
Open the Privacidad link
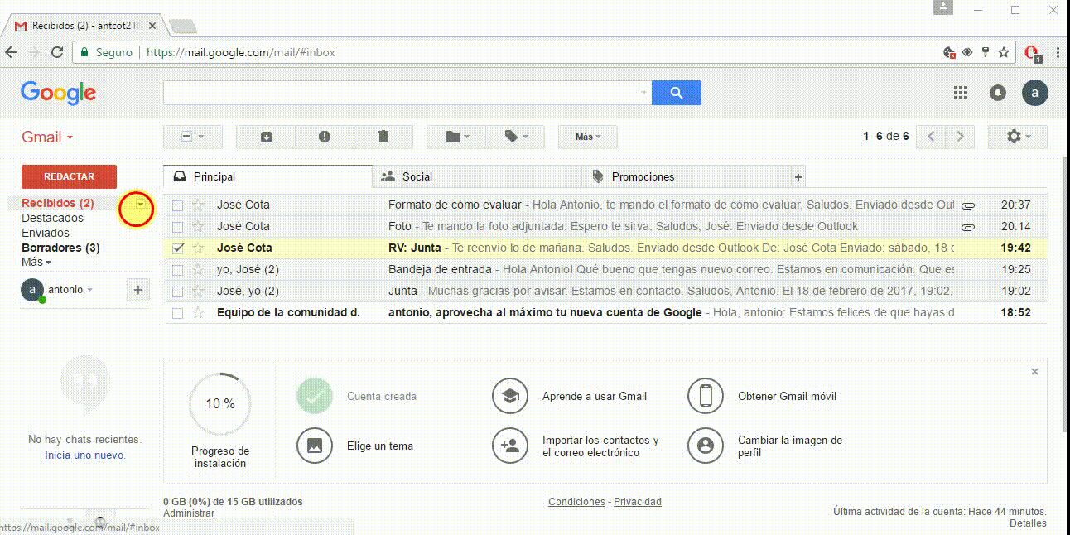(638, 502)
